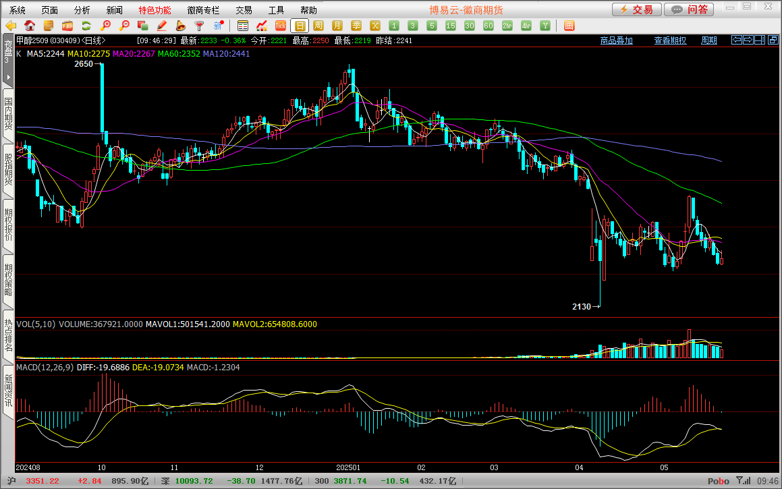782x489 pixels.
Task: Switch to the 夜盘 sidebar tab
Action: click(x=7, y=53)
